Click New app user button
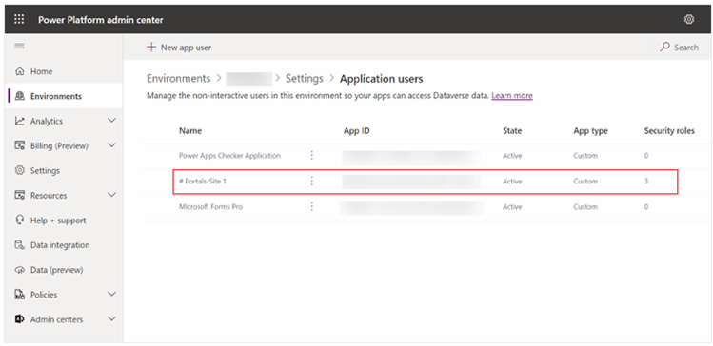The height and width of the screenshot is (346, 713). (179, 48)
